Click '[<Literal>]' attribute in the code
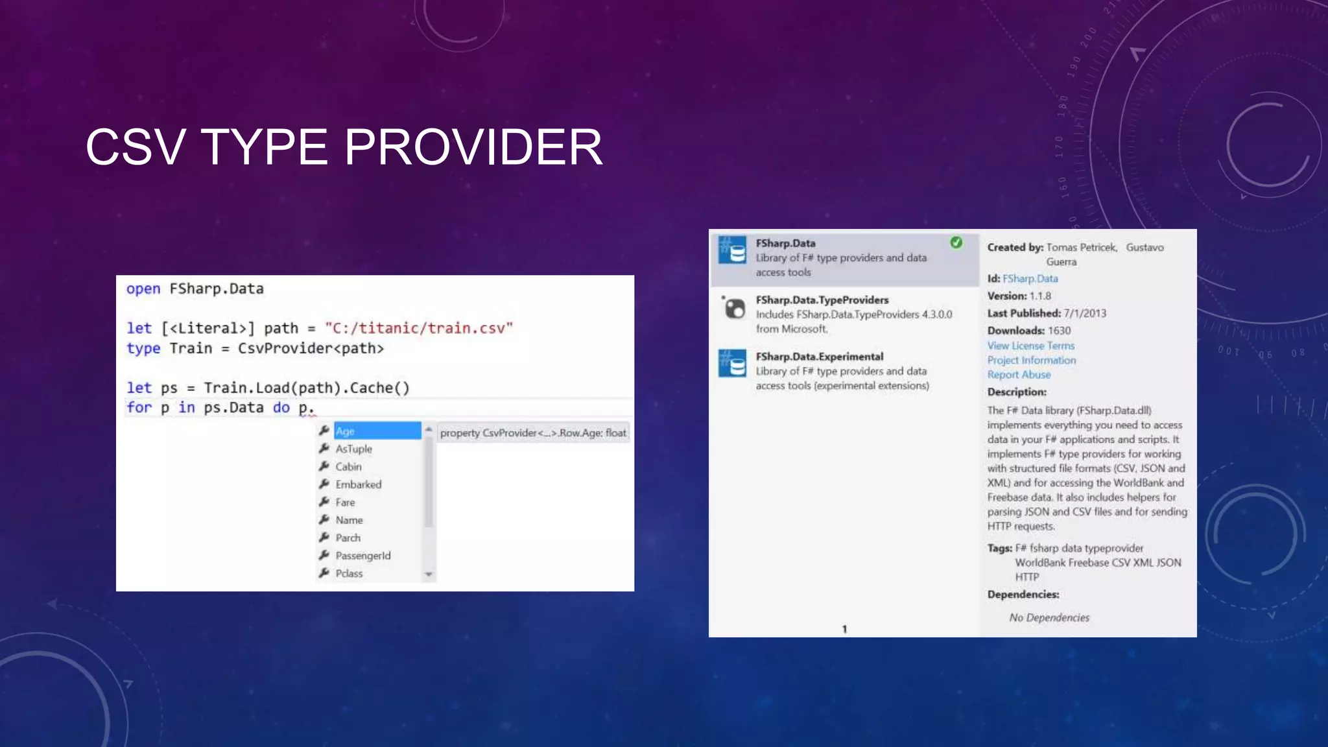The image size is (1328, 747). pyautogui.click(x=207, y=328)
